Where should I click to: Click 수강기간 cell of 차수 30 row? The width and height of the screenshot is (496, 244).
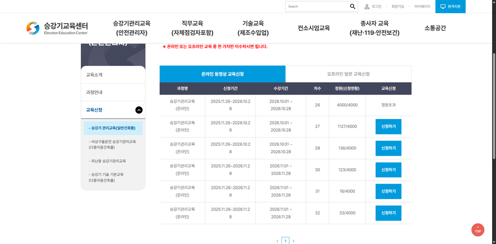tap(281, 170)
